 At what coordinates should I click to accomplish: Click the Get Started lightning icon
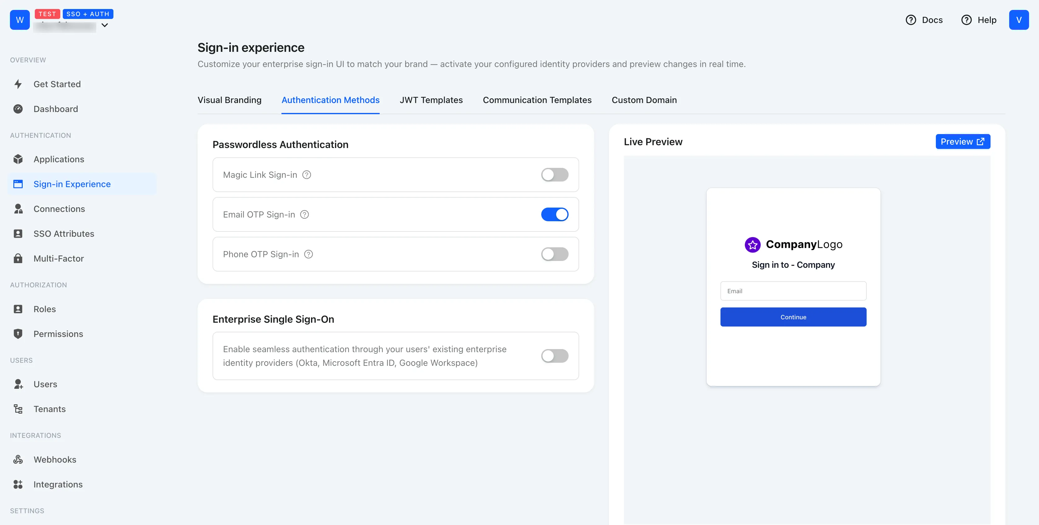18,84
